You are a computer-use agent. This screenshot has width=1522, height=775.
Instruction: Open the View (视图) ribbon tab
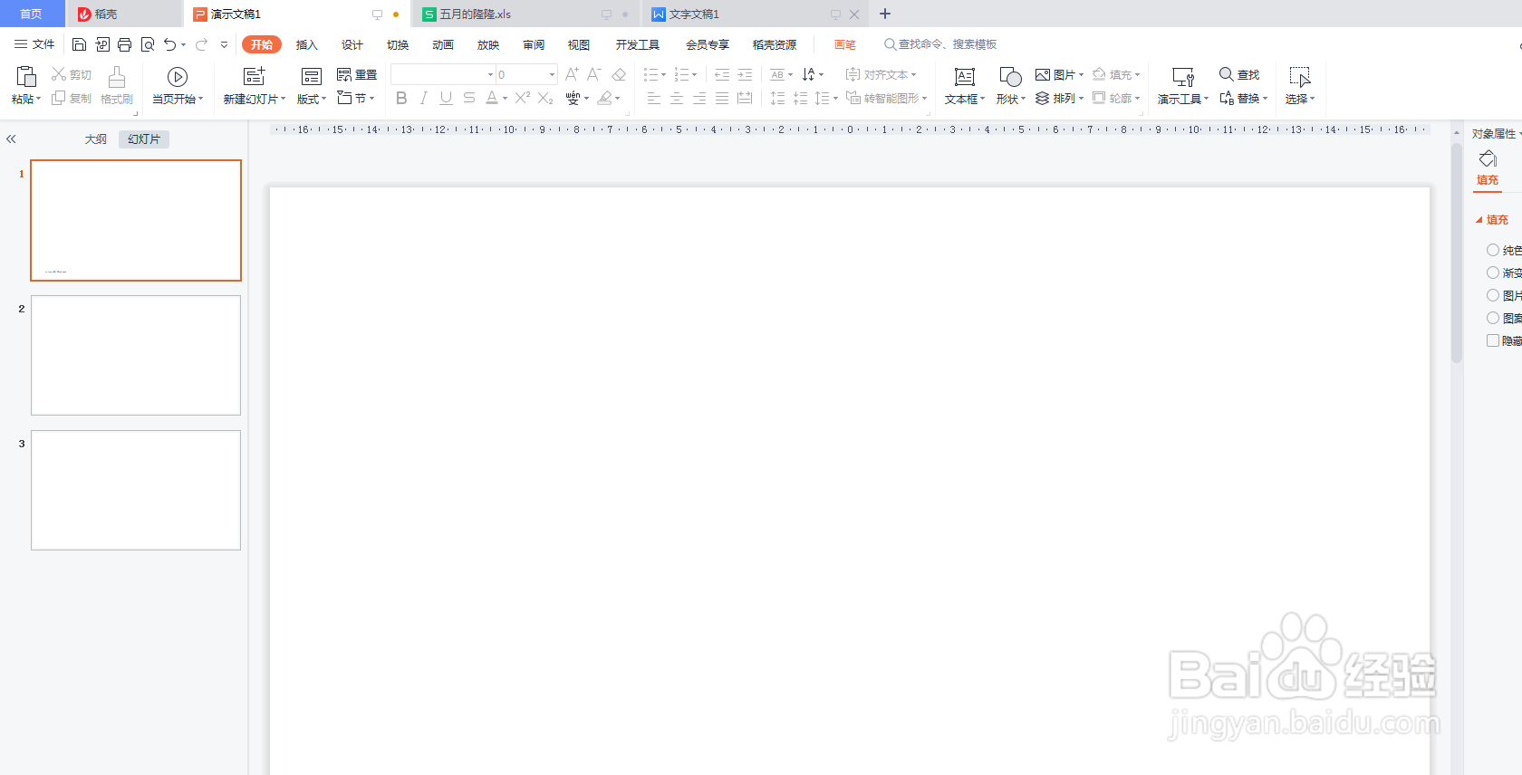(x=579, y=44)
